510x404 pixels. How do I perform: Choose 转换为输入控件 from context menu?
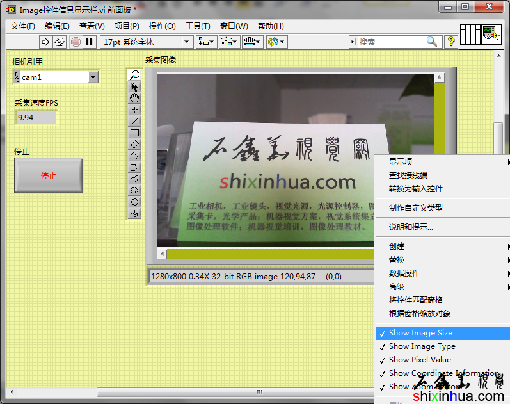pos(415,189)
